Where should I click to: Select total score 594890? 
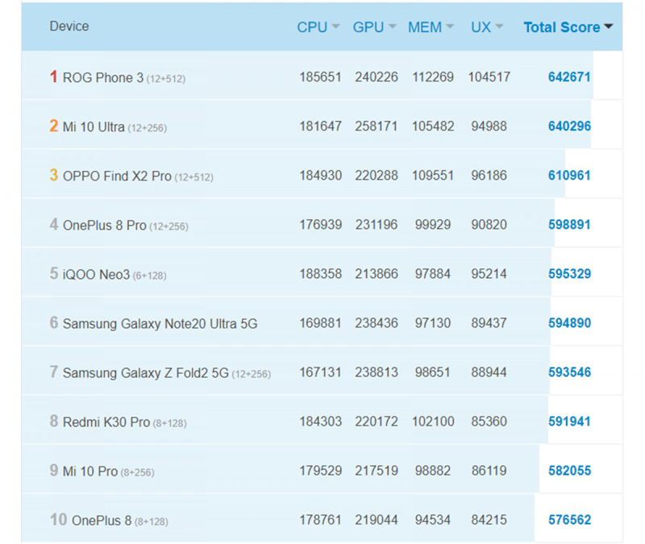click(x=569, y=323)
